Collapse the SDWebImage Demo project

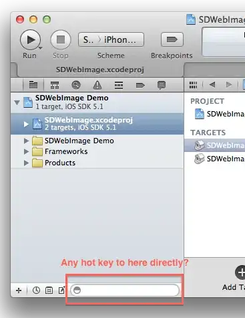pyautogui.click(x=17, y=102)
